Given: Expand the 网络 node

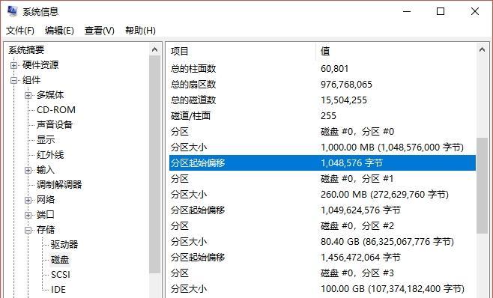Looking at the screenshot, I should pyautogui.click(x=28, y=200).
